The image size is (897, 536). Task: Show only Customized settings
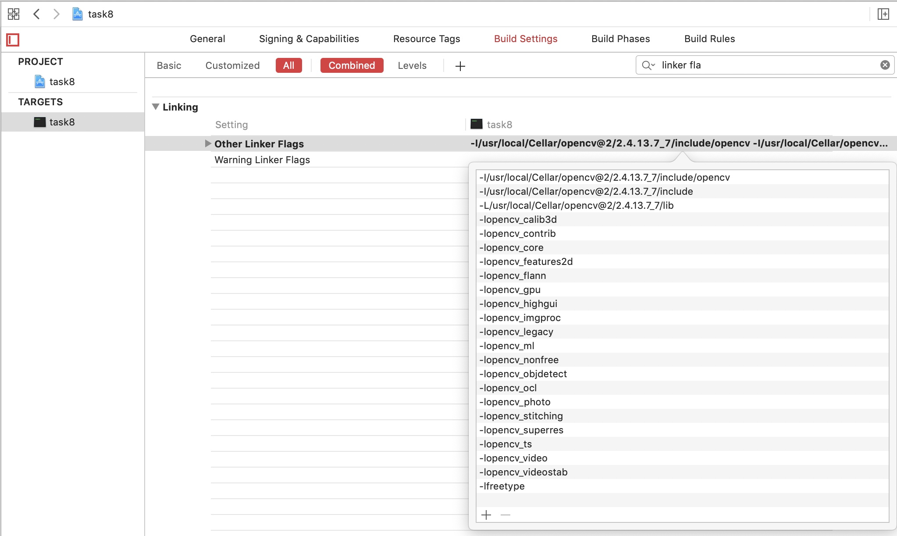point(232,65)
